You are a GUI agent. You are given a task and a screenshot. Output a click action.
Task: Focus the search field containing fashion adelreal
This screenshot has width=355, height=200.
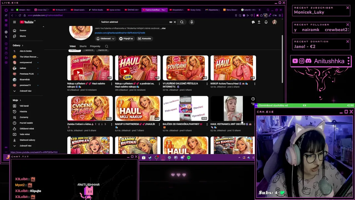(135, 22)
